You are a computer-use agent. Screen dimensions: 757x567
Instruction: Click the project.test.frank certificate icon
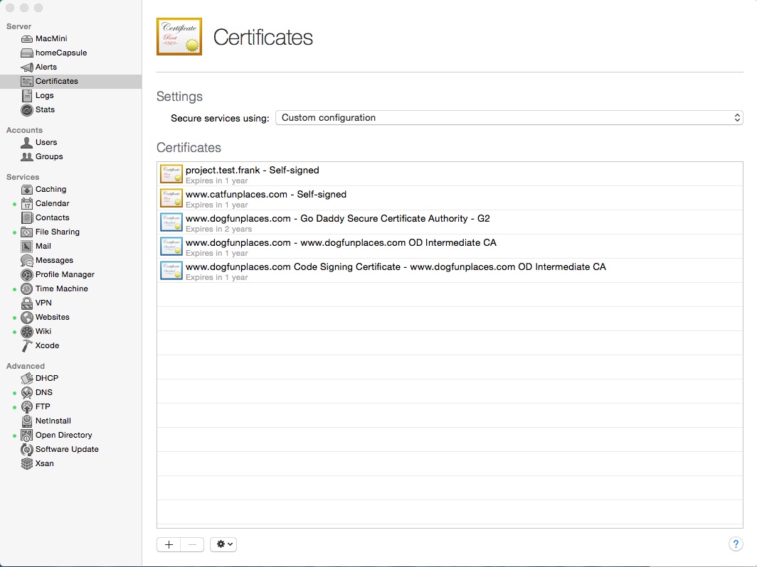171,174
